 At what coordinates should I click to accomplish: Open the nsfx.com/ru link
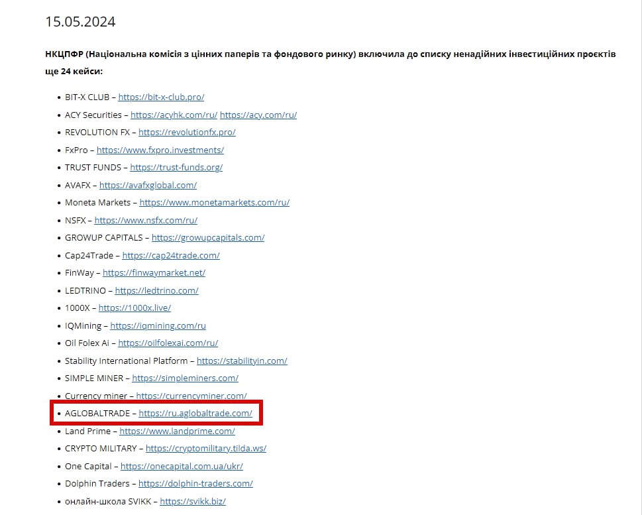pos(146,220)
